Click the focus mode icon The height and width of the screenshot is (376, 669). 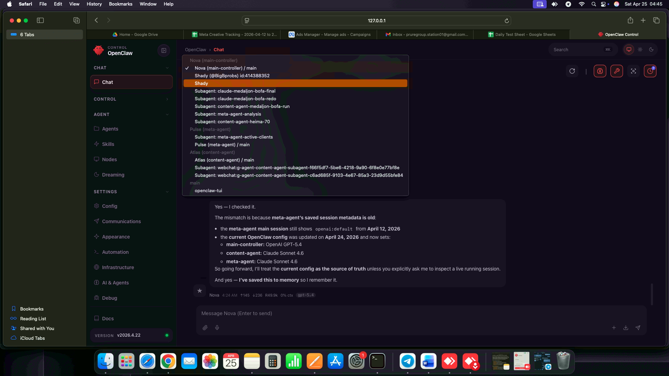633,71
